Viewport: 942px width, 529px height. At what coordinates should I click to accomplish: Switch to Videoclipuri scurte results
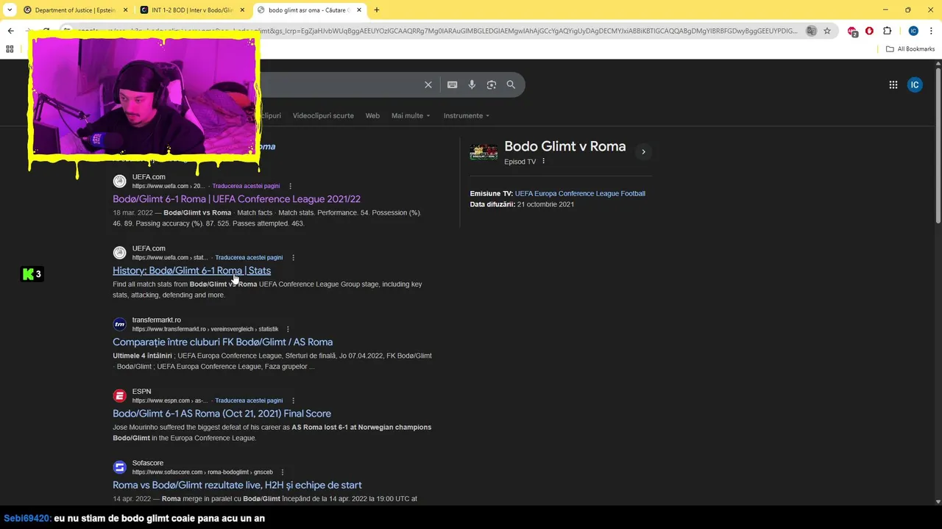(x=323, y=115)
